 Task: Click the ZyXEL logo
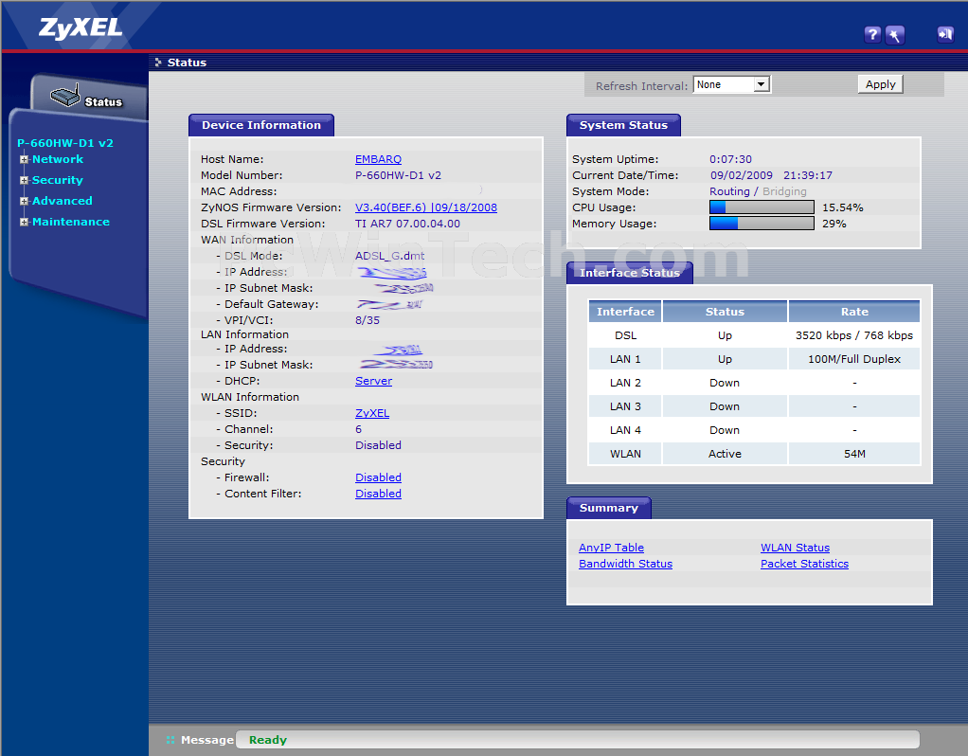click(x=81, y=27)
